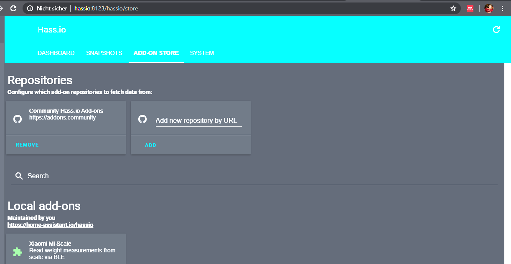Remove the Community Hass.io Add-ons repository

27,145
